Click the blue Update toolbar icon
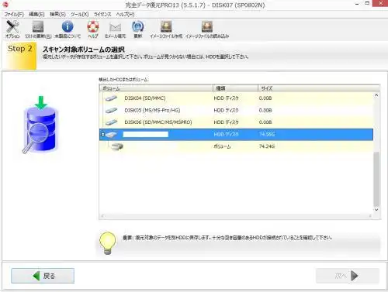 tap(138, 26)
